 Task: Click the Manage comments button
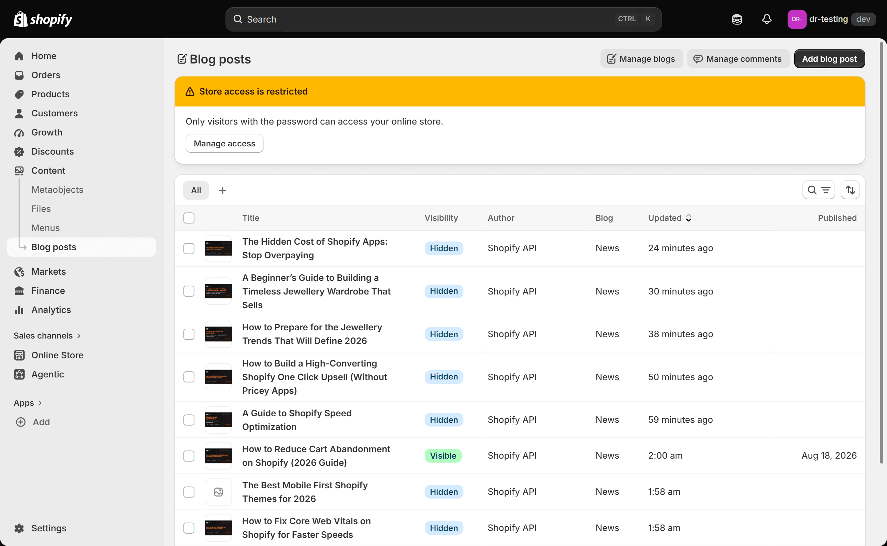[x=738, y=59]
